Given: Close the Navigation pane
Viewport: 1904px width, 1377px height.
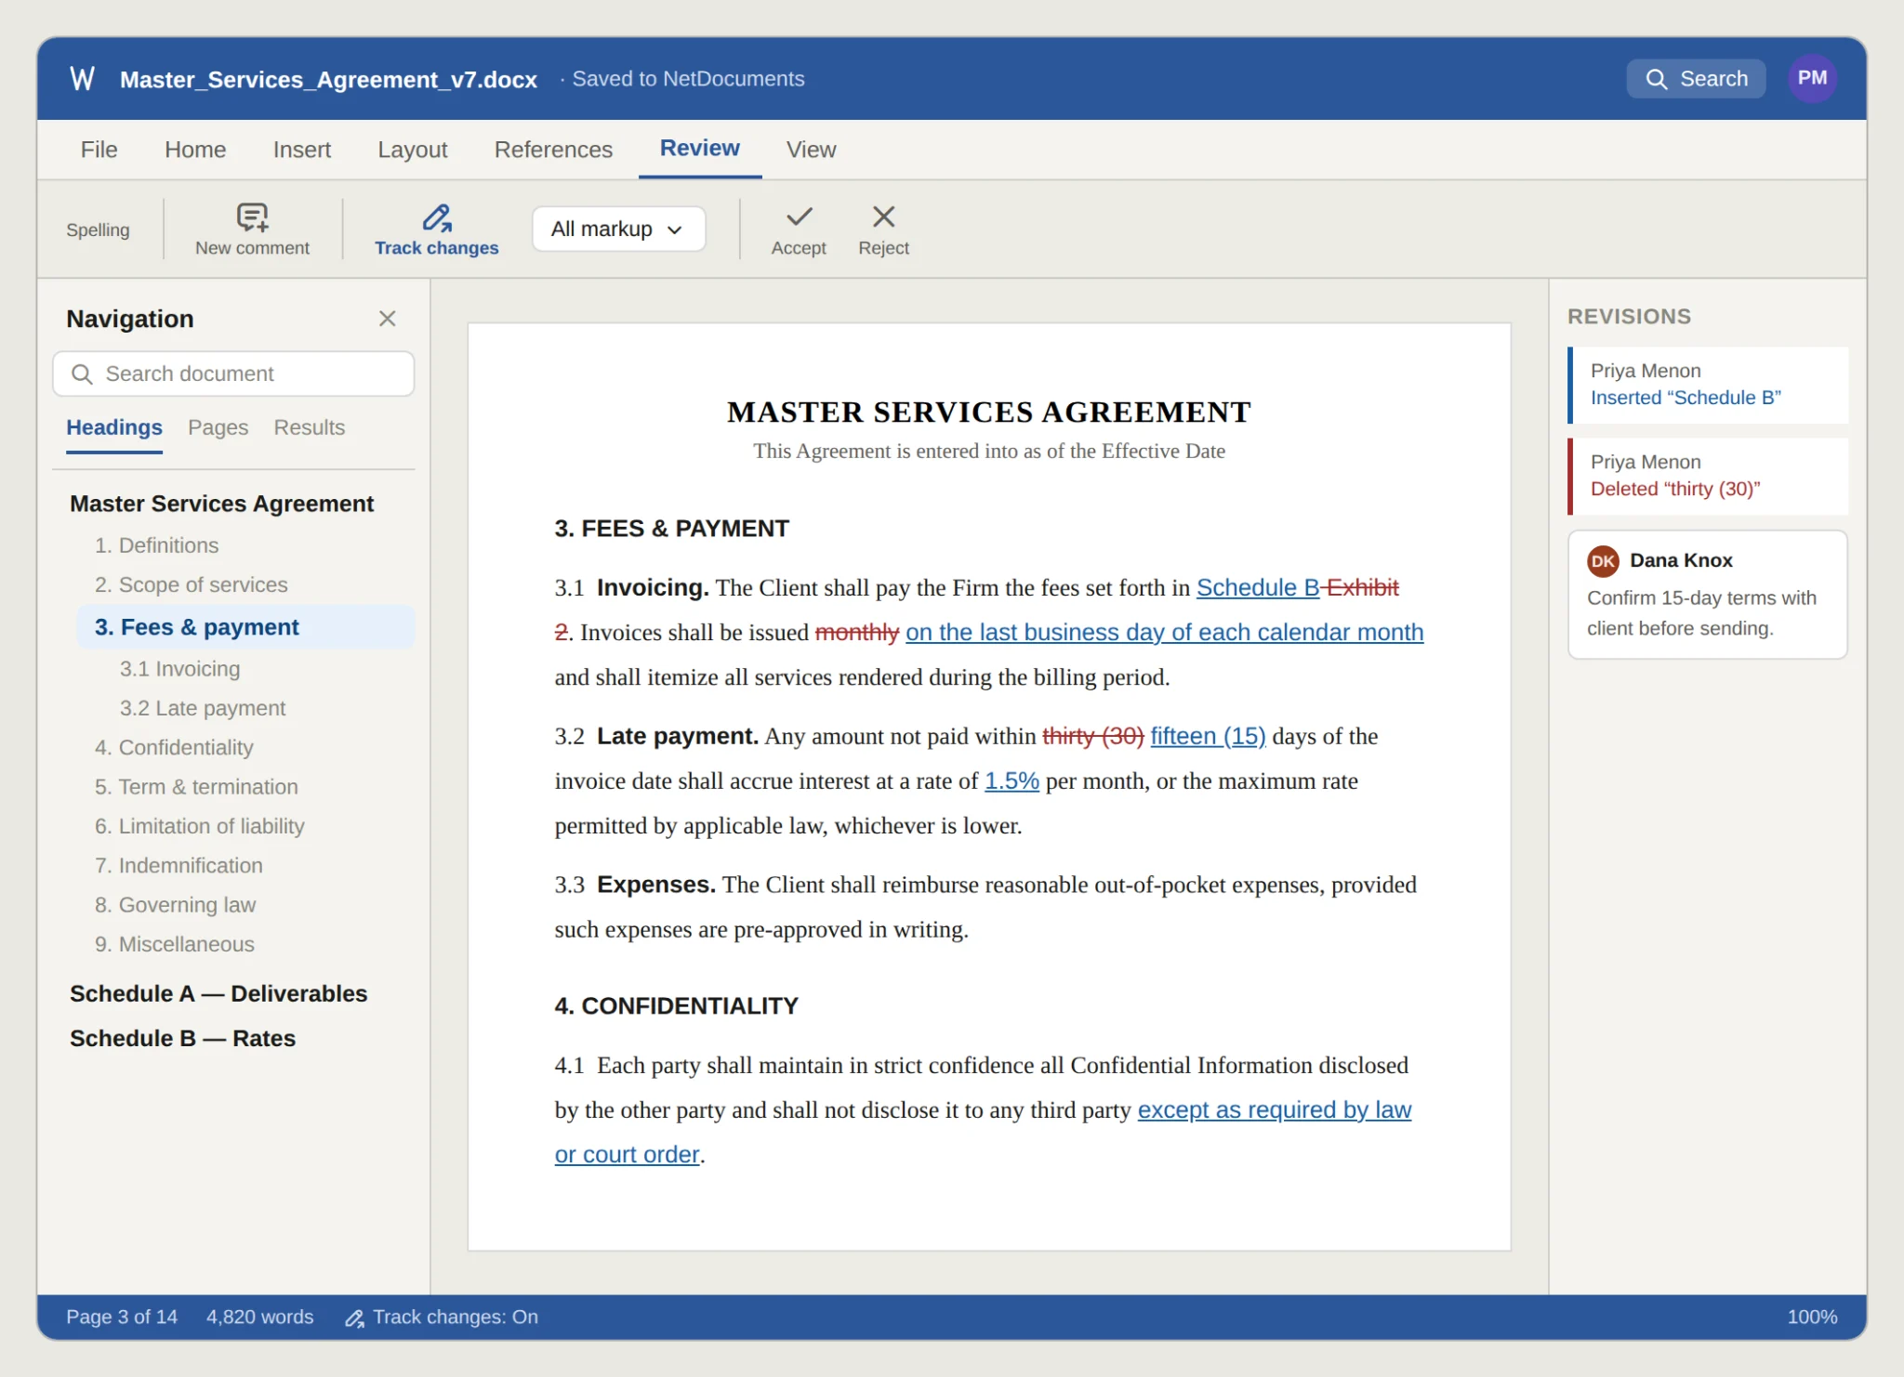Looking at the screenshot, I should coord(388,319).
